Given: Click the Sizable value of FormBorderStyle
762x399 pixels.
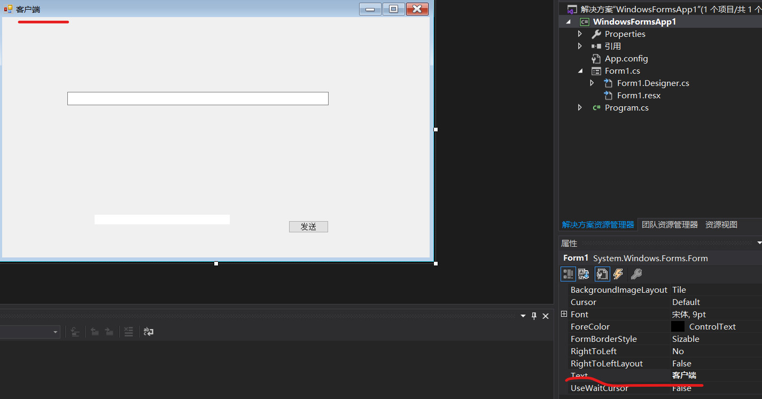Looking at the screenshot, I should coord(686,339).
